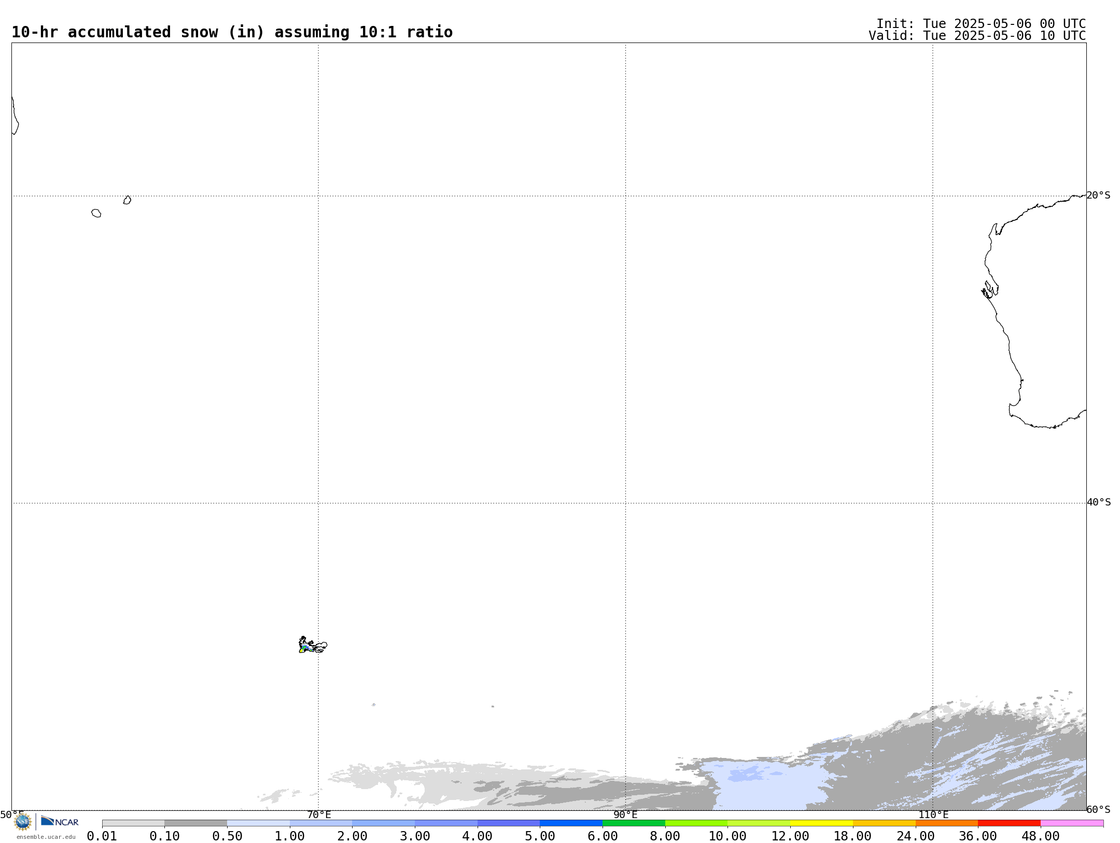Select the pink 48.00 colorbar swatch
The width and height of the screenshot is (1120, 843).
pos(1072,823)
